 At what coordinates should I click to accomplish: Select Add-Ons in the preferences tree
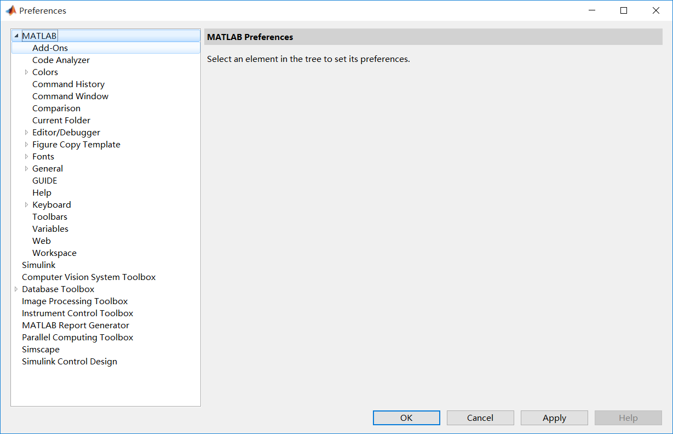(50, 48)
